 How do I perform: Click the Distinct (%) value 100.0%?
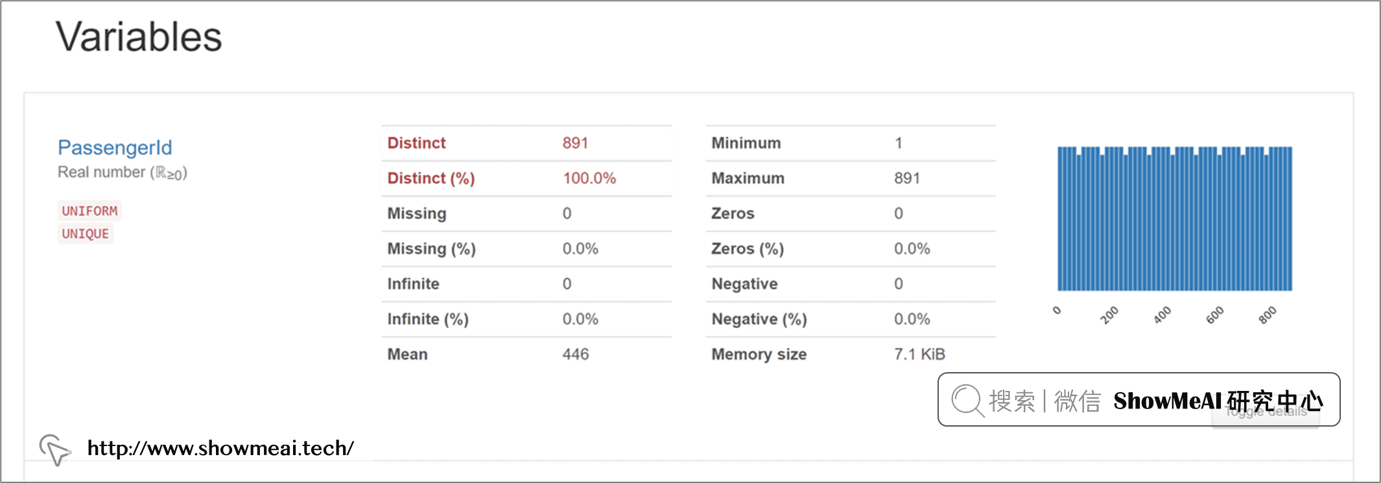[x=589, y=178]
